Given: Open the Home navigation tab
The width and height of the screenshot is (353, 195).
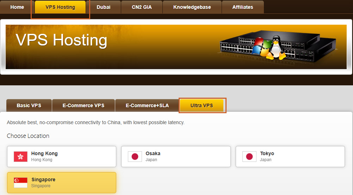Looking at the screenshot, I should click(x=17, y=7).
